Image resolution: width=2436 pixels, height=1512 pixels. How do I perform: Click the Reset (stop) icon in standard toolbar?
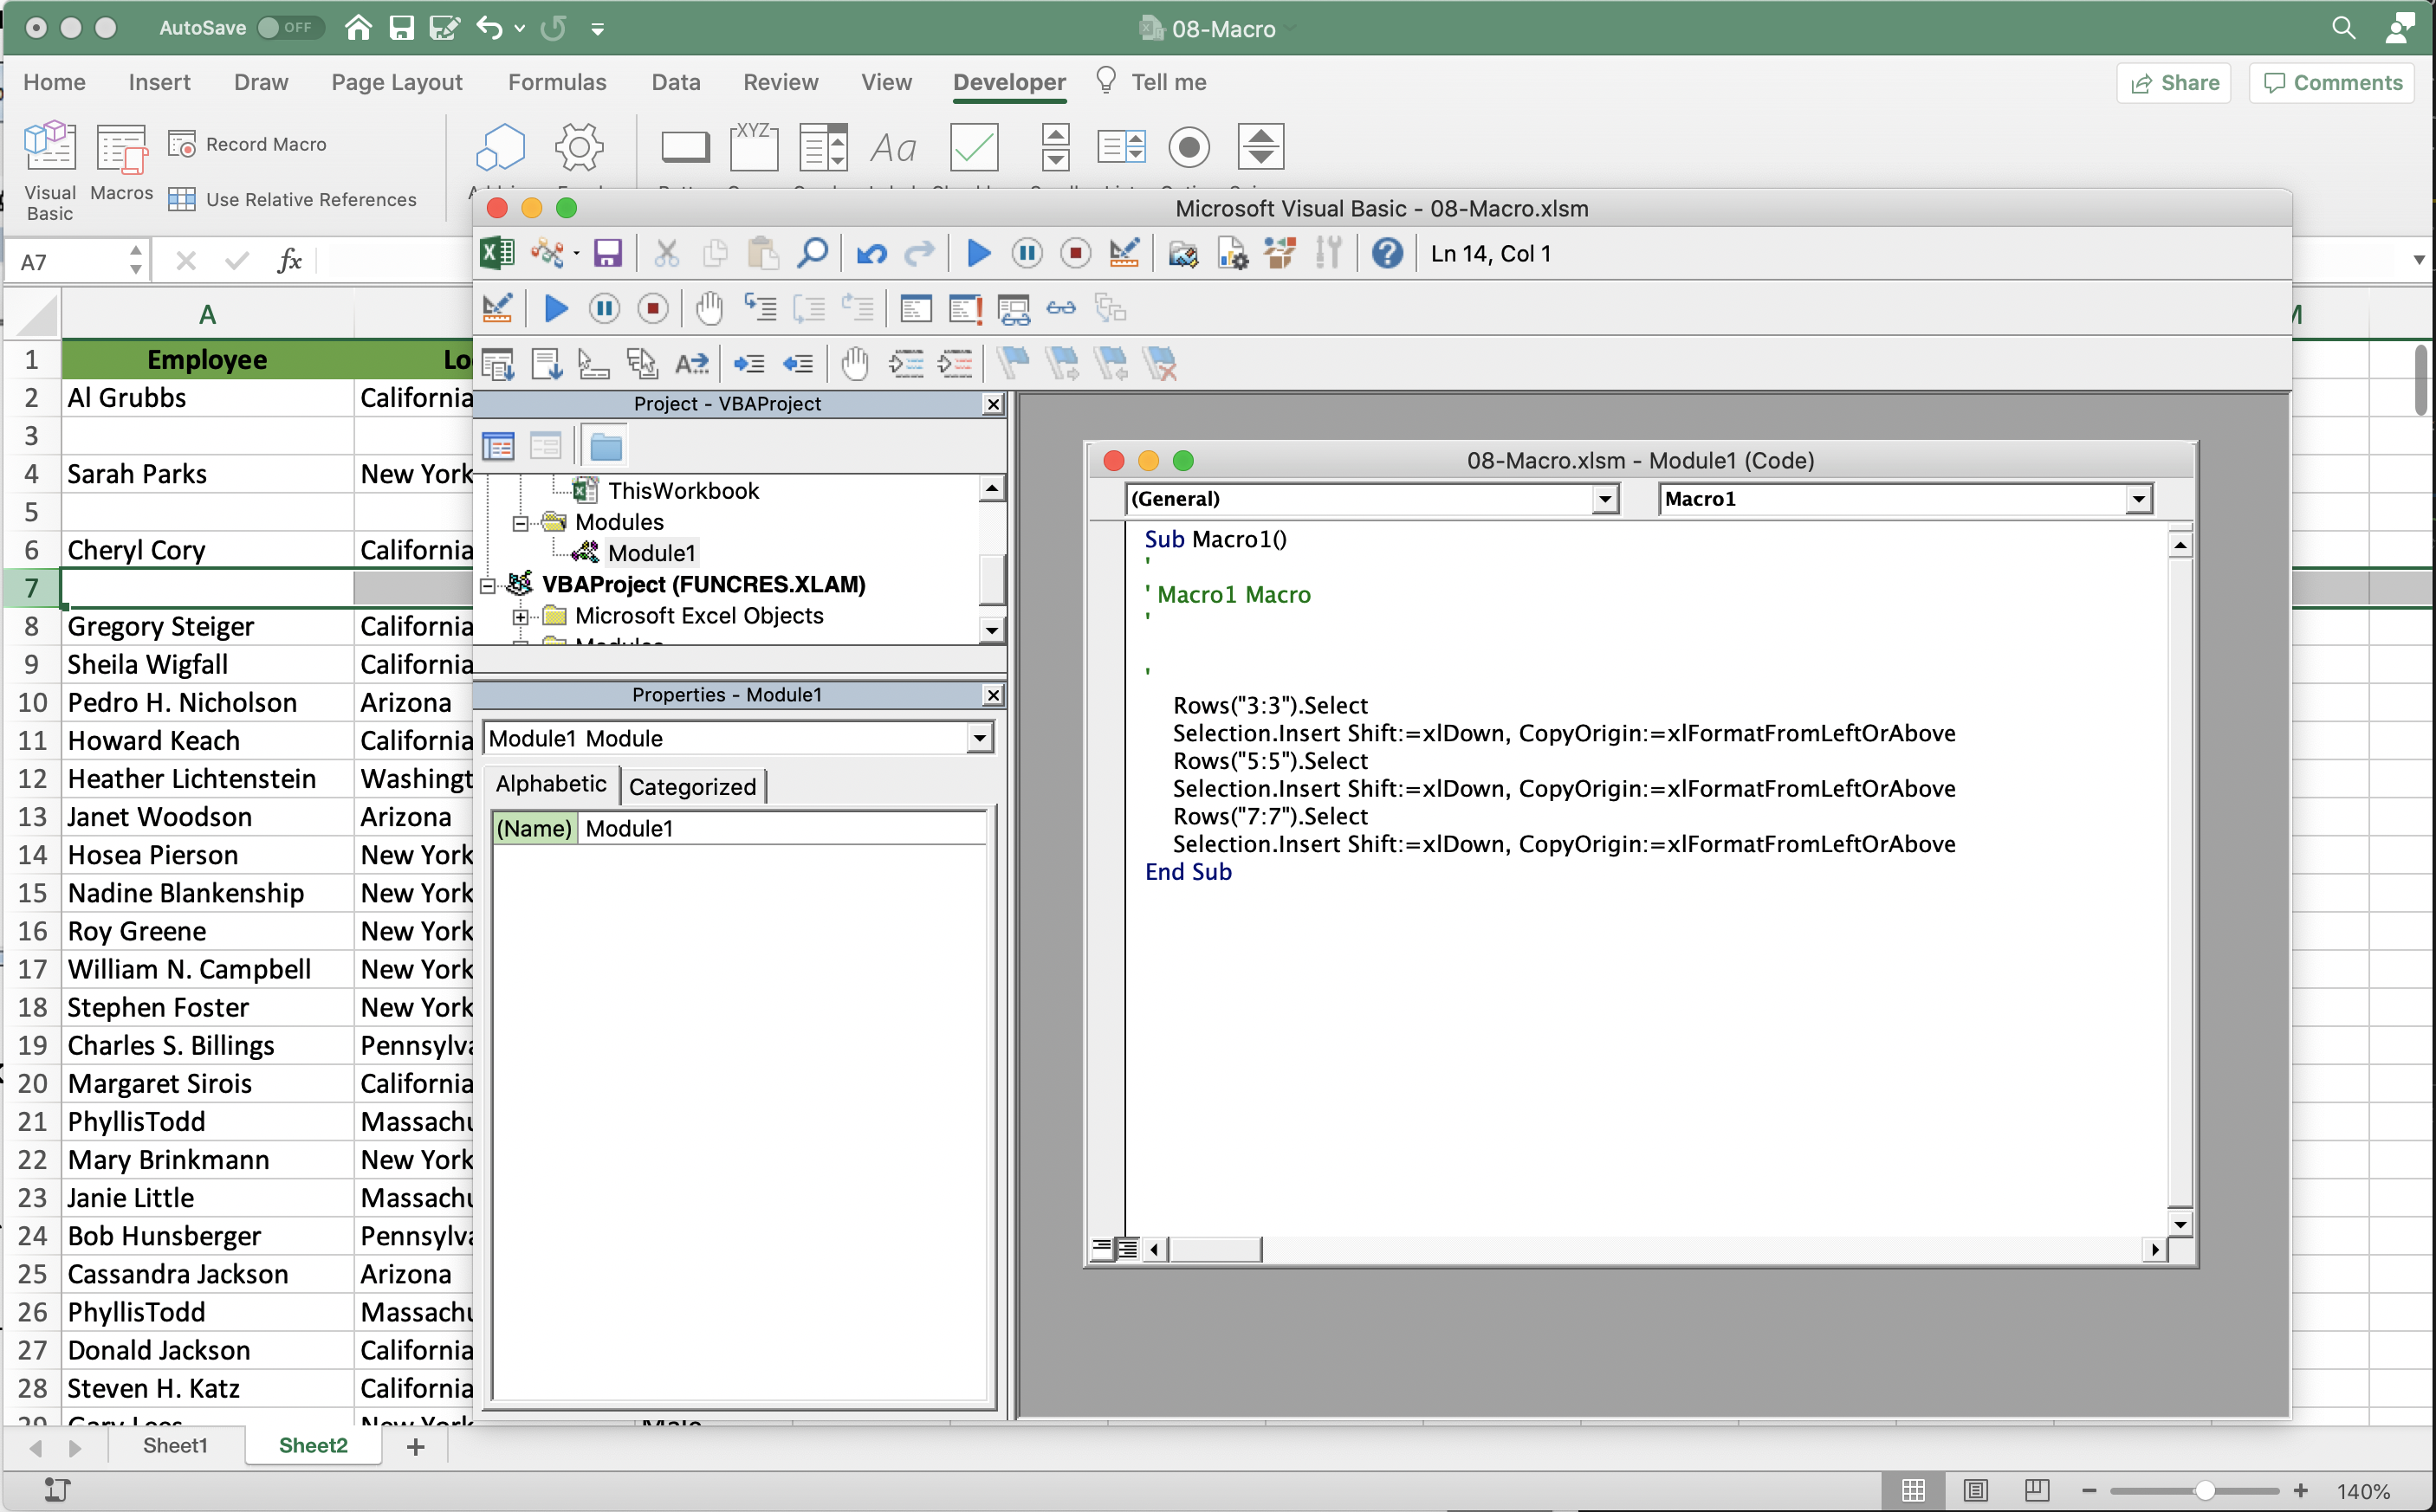tap(1075, 254)
